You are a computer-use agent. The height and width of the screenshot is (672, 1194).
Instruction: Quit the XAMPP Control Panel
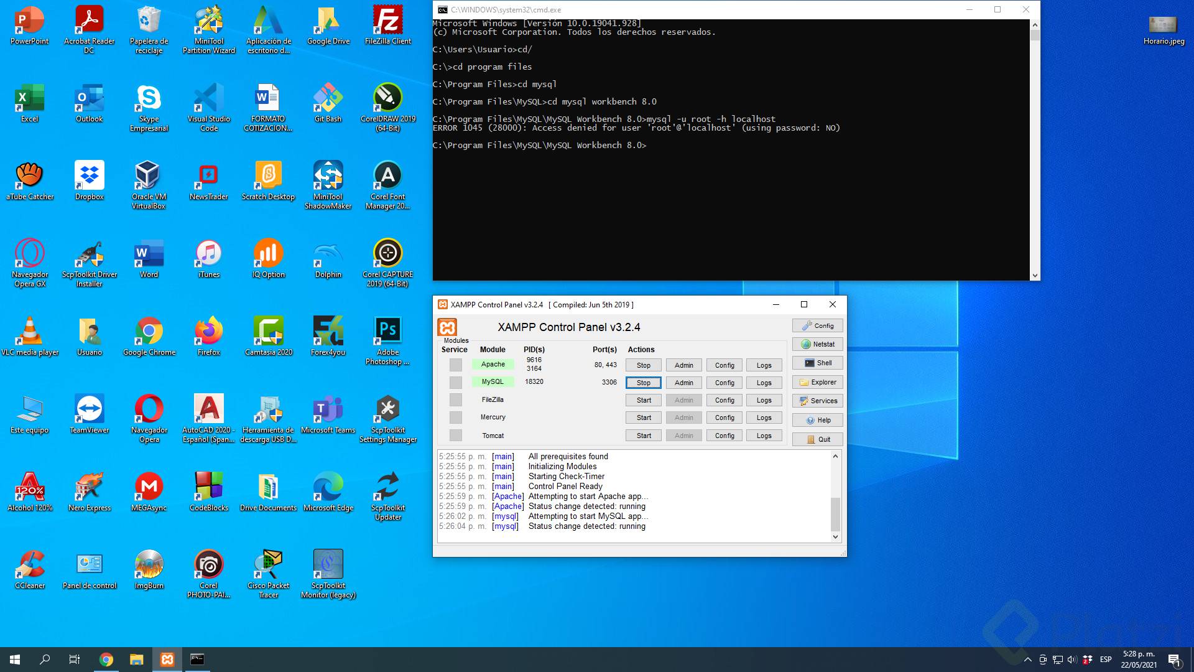[x=818, y=439]
